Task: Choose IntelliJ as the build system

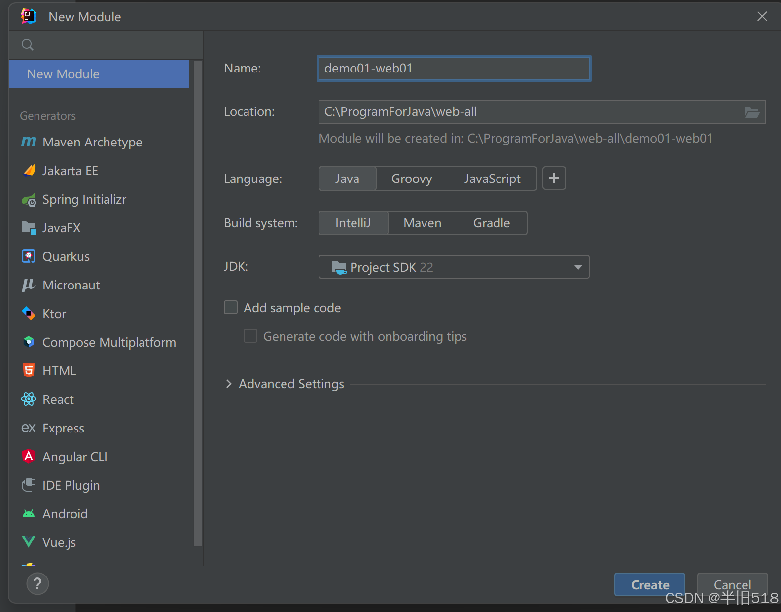Action: pyautogui.click(x=354, y=223)
